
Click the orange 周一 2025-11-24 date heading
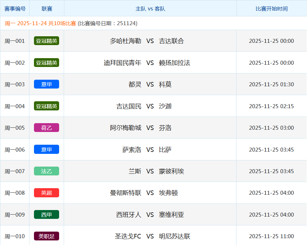pyautogui.click(x=40, y=24)
